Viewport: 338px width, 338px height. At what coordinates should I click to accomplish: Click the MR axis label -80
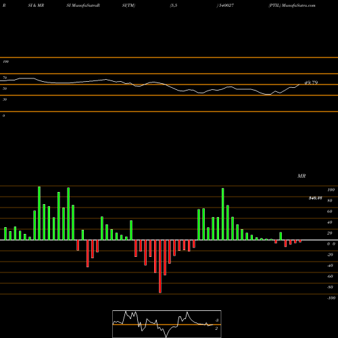[330, 287]
